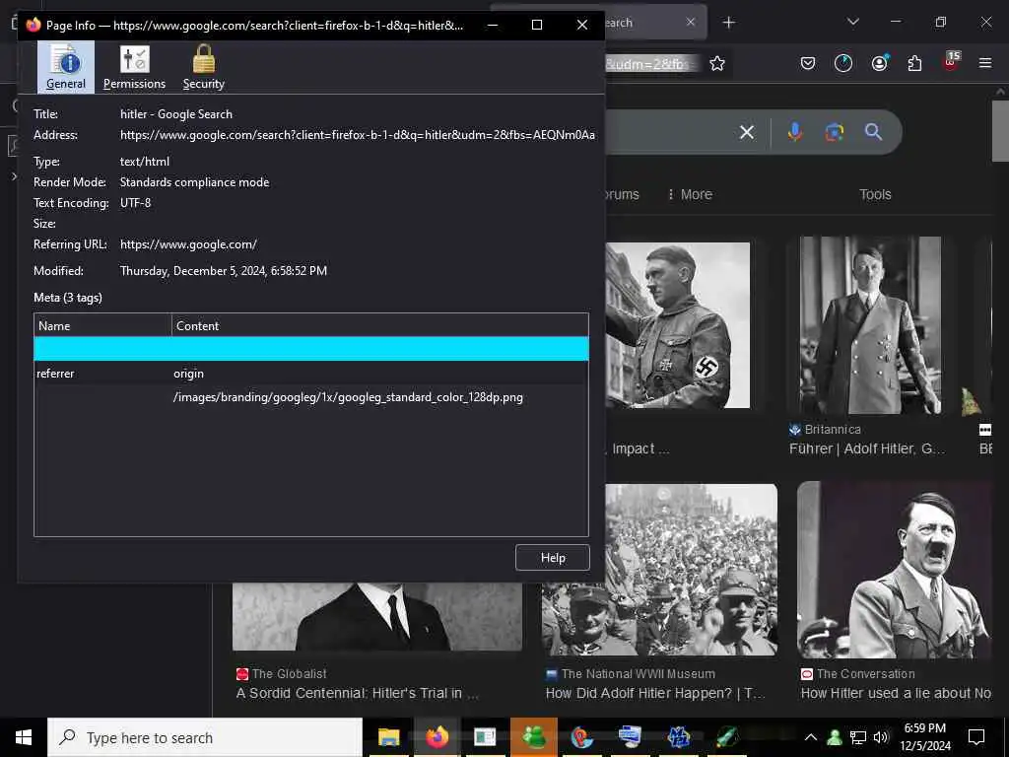Click the UTF-8 text encoding value
Image resolution: width=1009 pixels, height=757 pixels.
[135, 203]
